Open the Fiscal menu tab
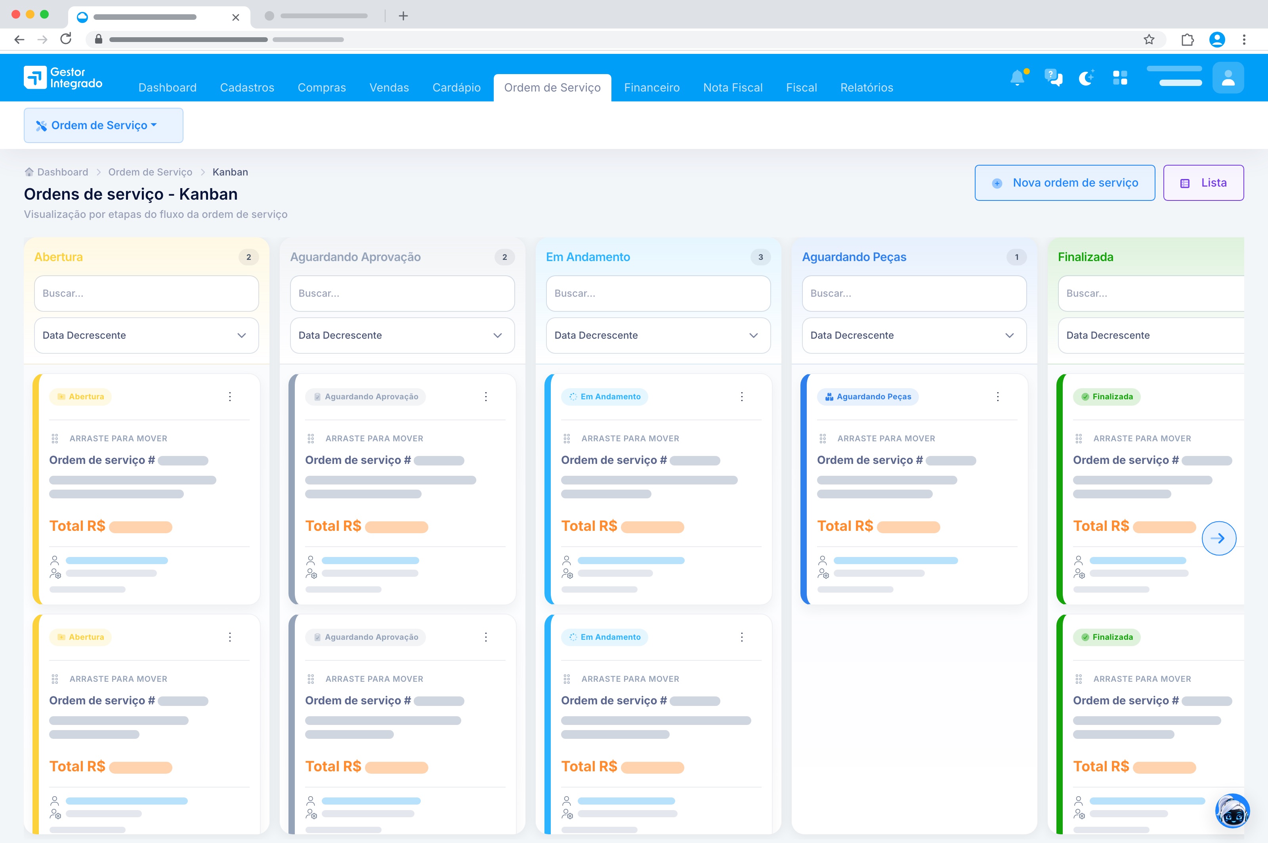The width and height of the screenshot is (1268, 843). tap(801, 88)
